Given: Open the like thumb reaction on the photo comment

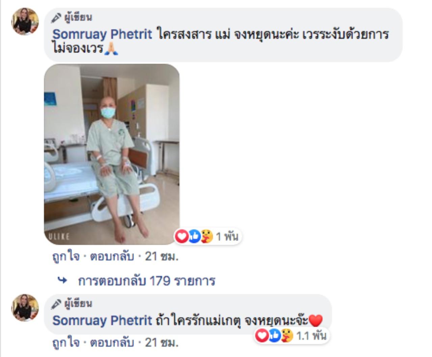Looking at the screenshot, I should click(195, 236).
